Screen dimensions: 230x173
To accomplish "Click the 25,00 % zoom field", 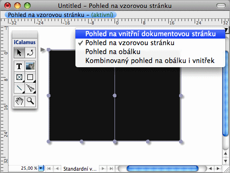I will [x=24, y=168].
